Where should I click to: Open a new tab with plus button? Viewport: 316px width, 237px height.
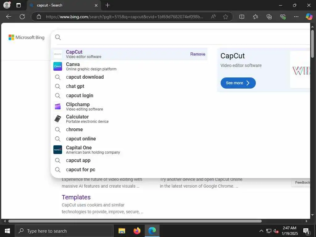(x=108, y=5)
